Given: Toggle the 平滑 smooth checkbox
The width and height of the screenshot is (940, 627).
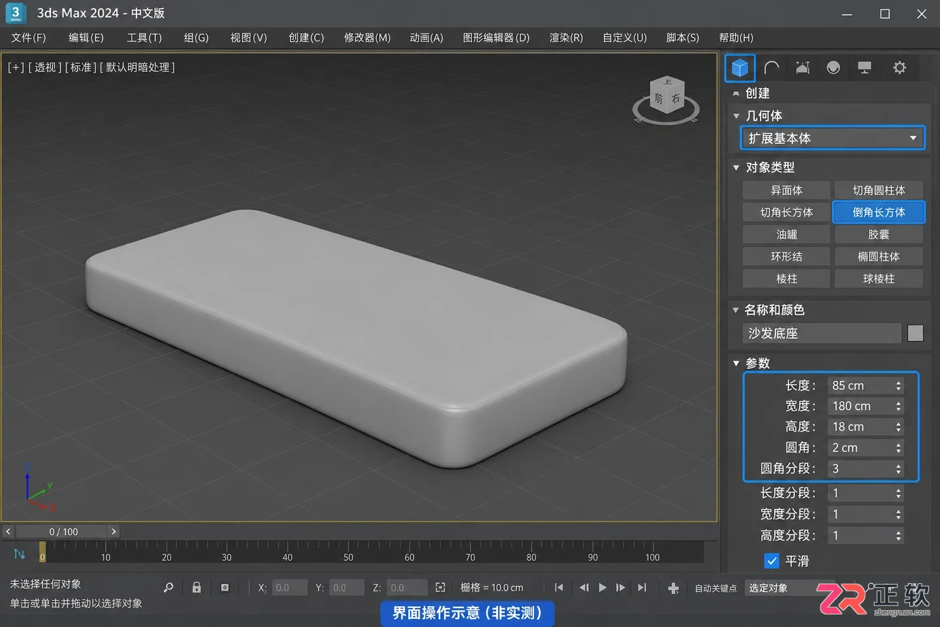Looking at the screenshot, I should [772, 561].
